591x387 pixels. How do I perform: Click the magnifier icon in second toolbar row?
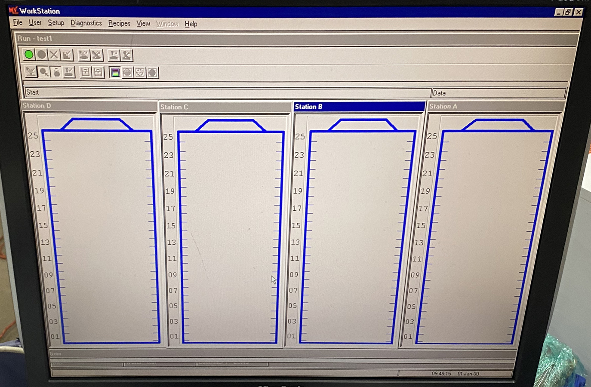pos(44,72)
